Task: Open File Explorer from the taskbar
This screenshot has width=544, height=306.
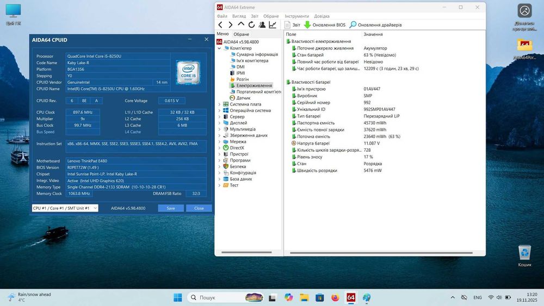Action: coord(304,297)
